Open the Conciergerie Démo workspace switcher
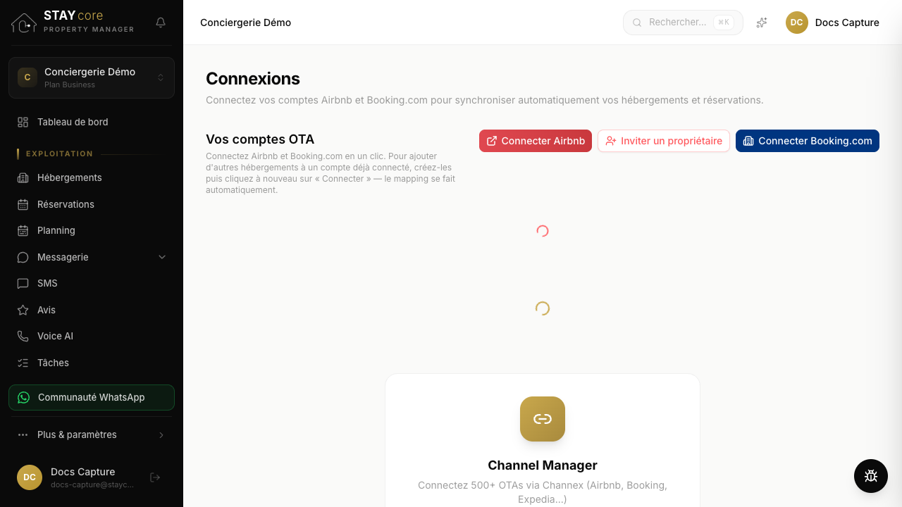This screenshot has height=507, width=902. coord(92,77)
